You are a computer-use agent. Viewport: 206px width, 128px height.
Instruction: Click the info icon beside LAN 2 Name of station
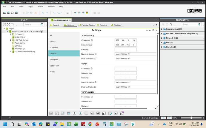[96, 54]
